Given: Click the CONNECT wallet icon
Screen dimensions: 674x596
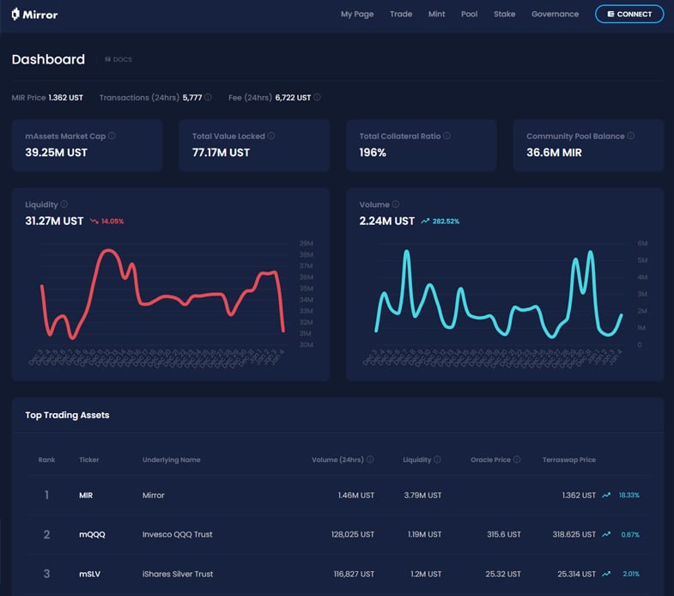Looking at the screenshot, I should (610, 15).
